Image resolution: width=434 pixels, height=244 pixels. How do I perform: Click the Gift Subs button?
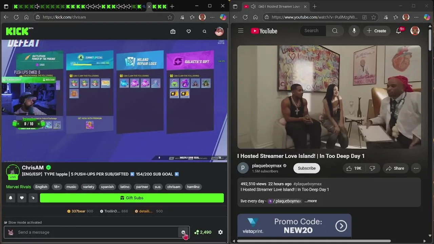coord(132,198)
